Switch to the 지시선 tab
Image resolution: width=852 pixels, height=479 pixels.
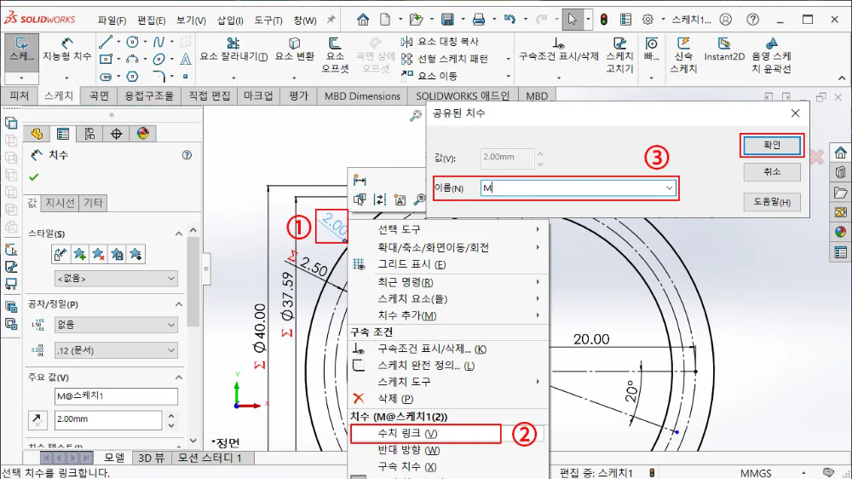pyautogui.click(x=60, y=203)
